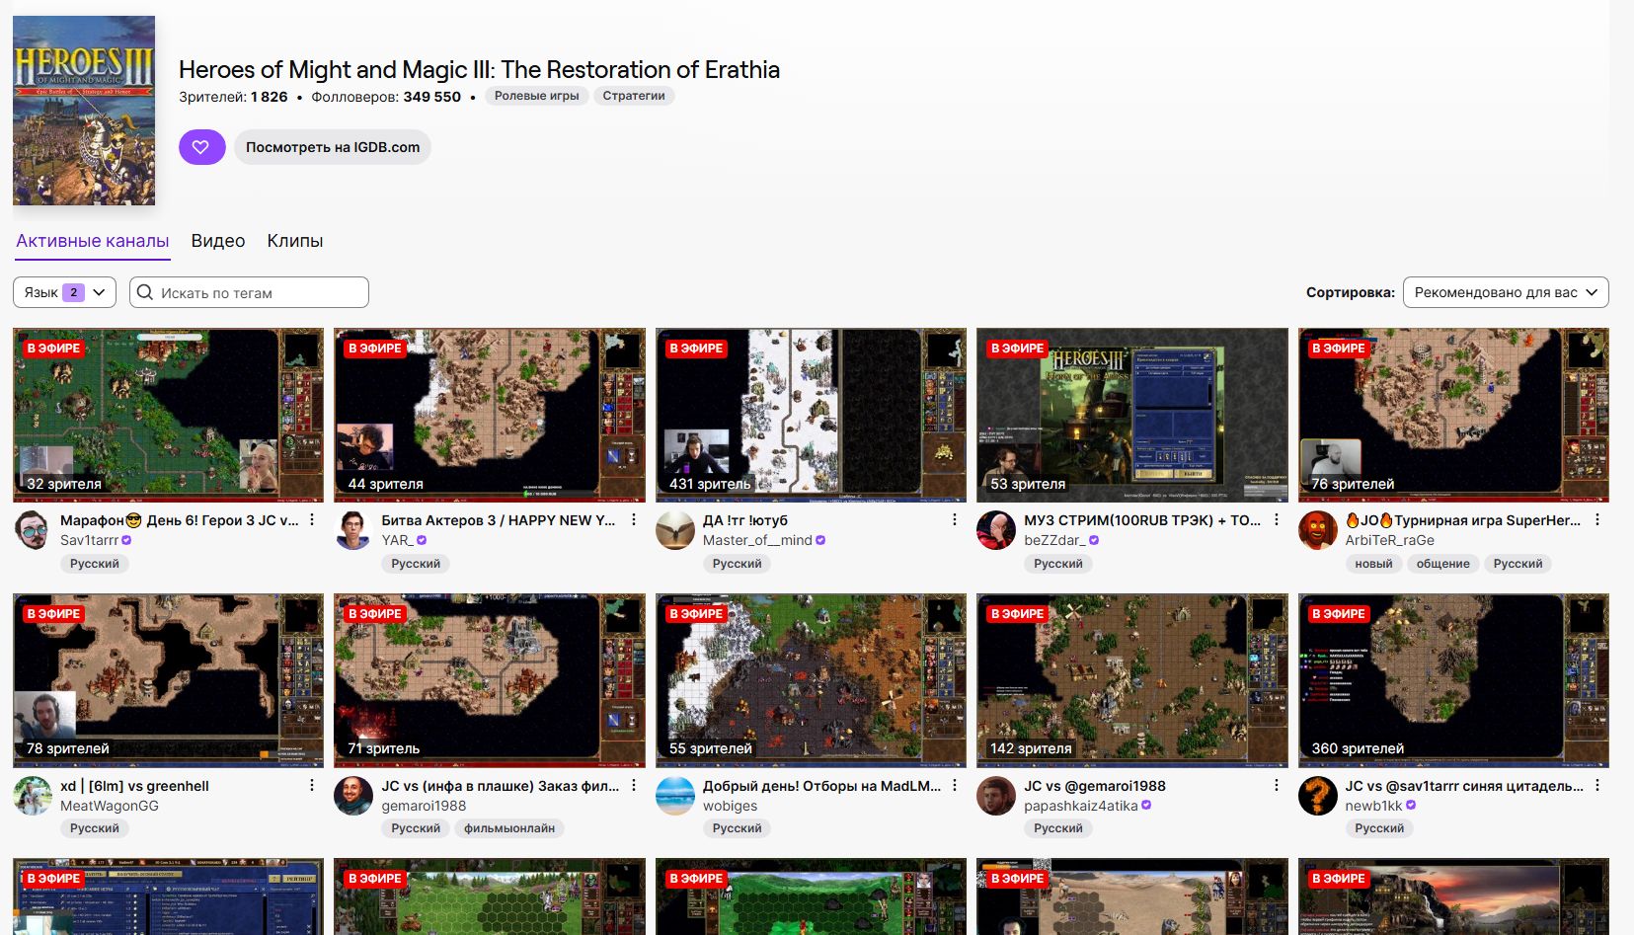Image resolution: width=1634 pixels, height=935 pixels.
Task: Click beZZdar_ channel avatar
Action: pyautogui.click(x=996, y=530)
